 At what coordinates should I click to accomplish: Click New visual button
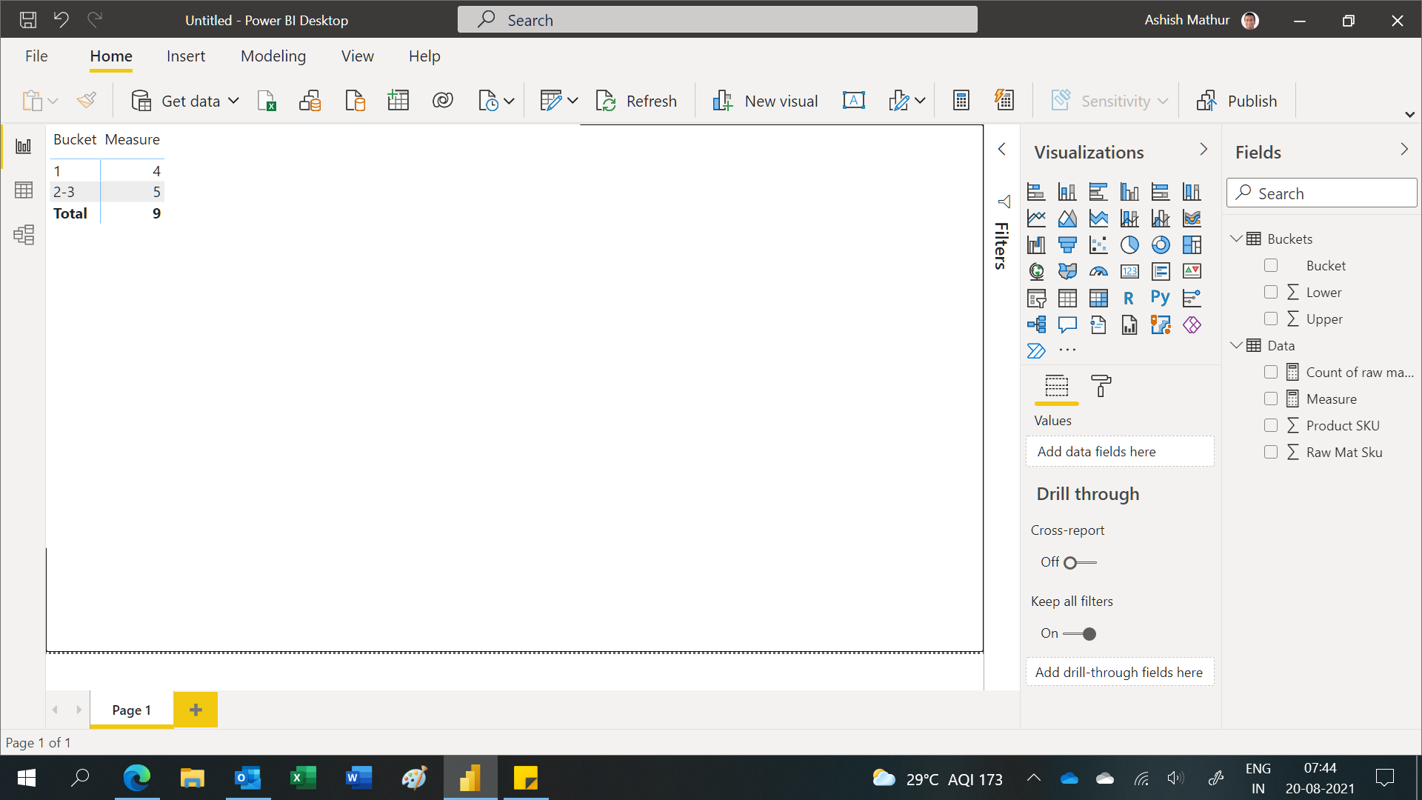764,101
